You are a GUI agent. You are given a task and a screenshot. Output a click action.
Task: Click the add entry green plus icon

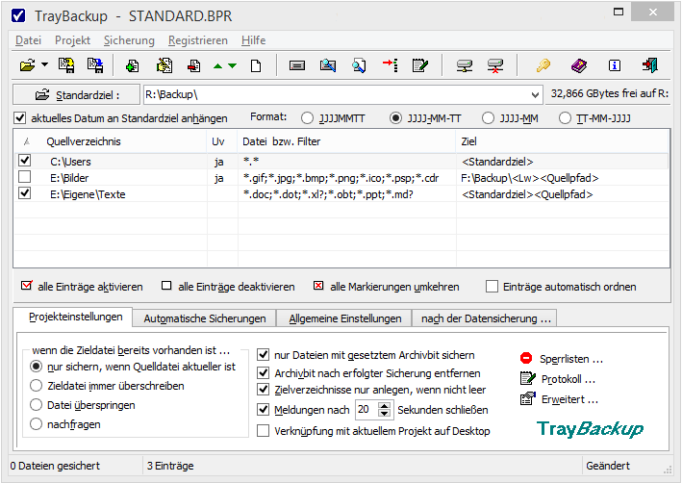pyautogui.click(x=132, y=65)
